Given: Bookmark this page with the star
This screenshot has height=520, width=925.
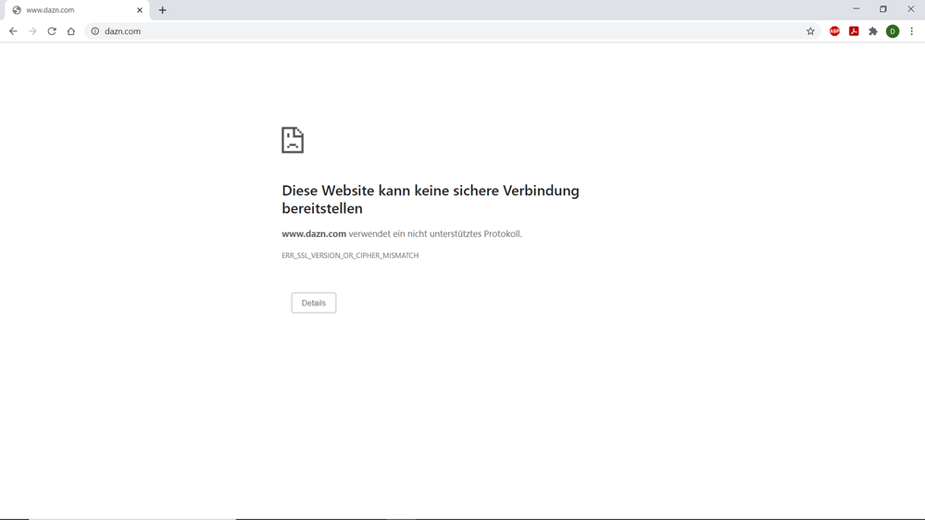Looking at the screenshot, I should coord(810,31).
